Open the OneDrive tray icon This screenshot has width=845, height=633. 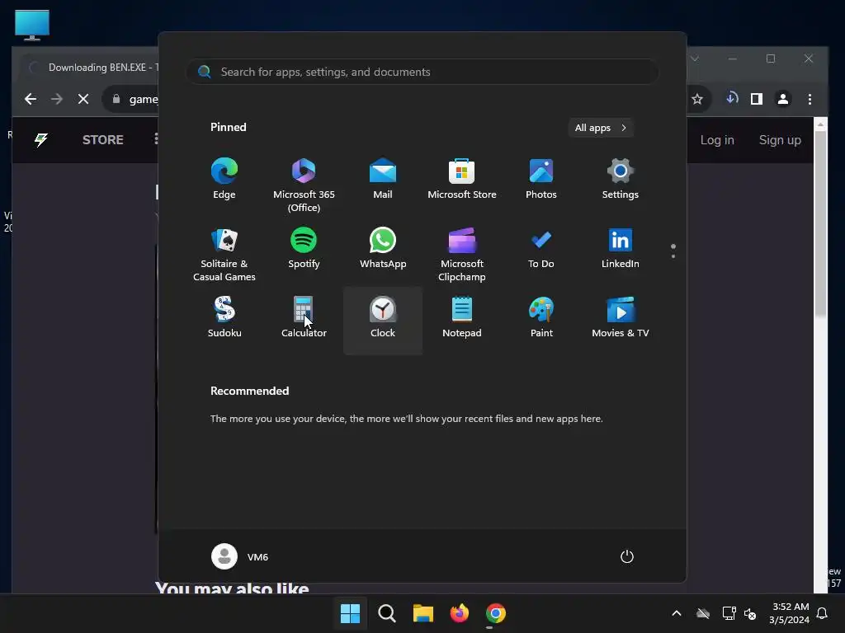pyautogui.click(x=703, y=613)
